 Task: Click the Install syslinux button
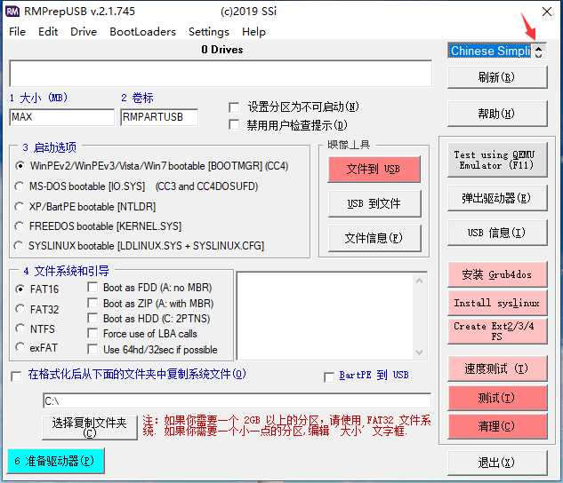pyautogui.click(x=495, y=303)
